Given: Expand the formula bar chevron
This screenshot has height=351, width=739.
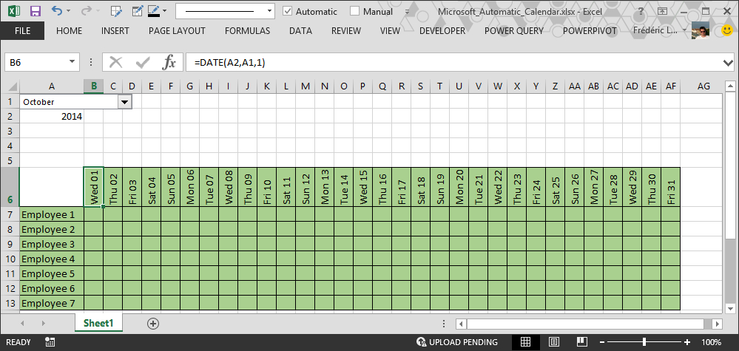Looking at the screenshot, I should (728, 62).
